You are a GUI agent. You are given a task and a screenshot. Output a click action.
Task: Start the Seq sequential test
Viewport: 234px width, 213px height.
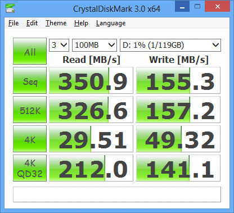(x=30, y=80)
